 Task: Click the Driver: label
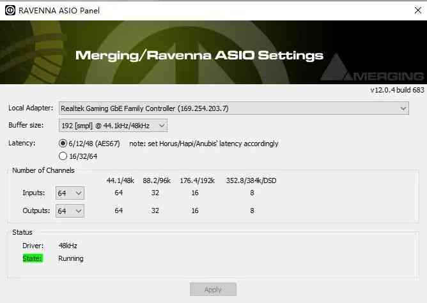[33, 246]
